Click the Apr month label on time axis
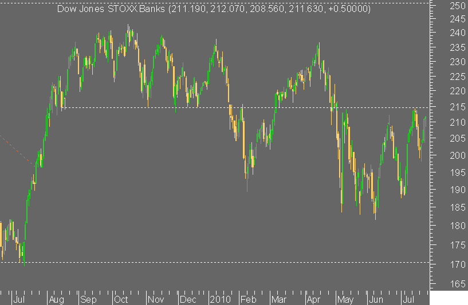 tap(313, 300)
